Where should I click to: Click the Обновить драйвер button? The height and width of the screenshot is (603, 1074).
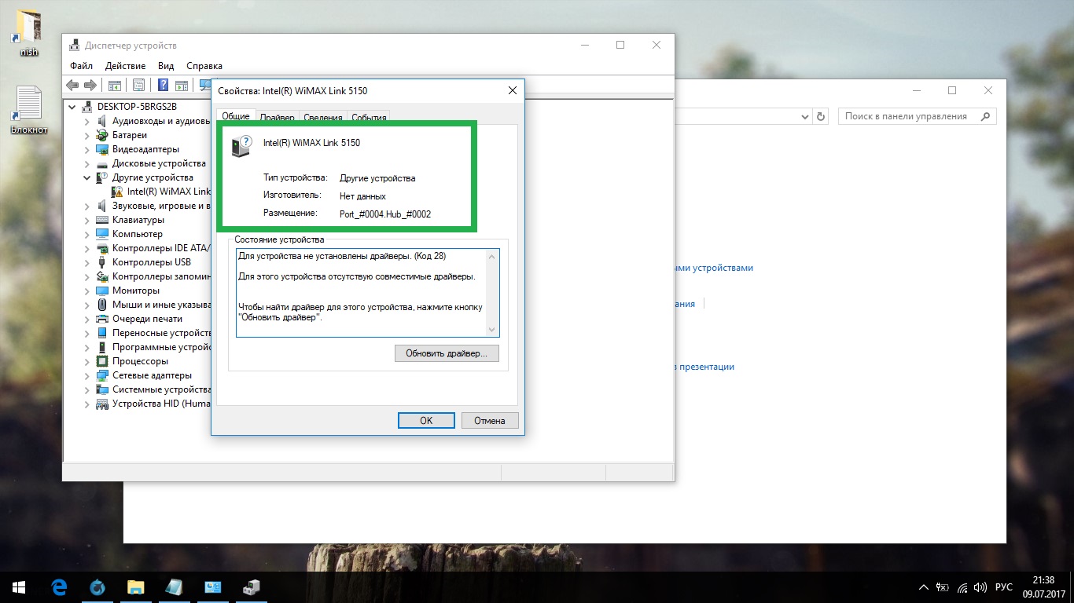(x=447, y=353)
